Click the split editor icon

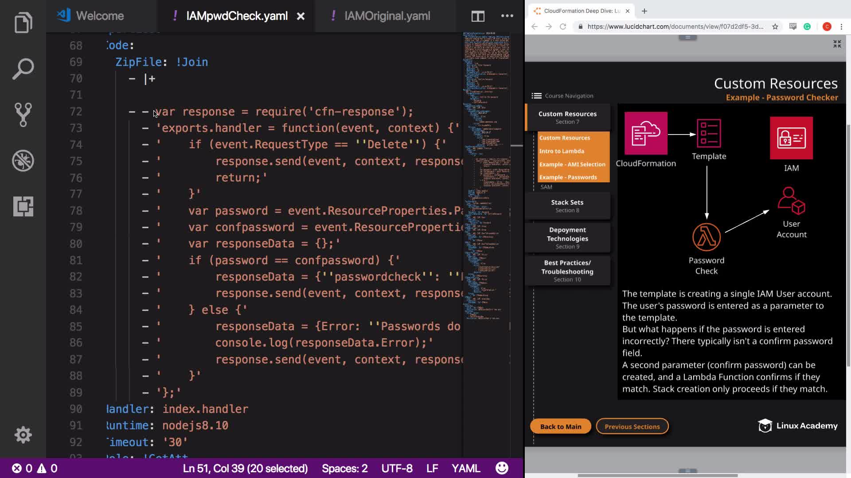[477, 16]
